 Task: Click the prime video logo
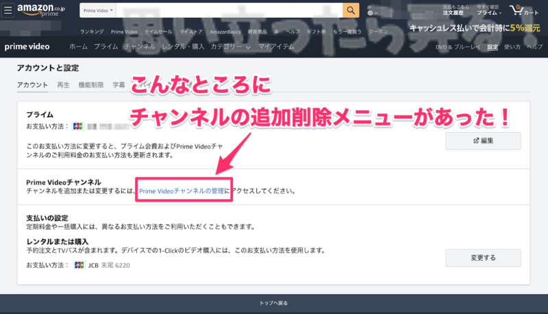[27, 47]
